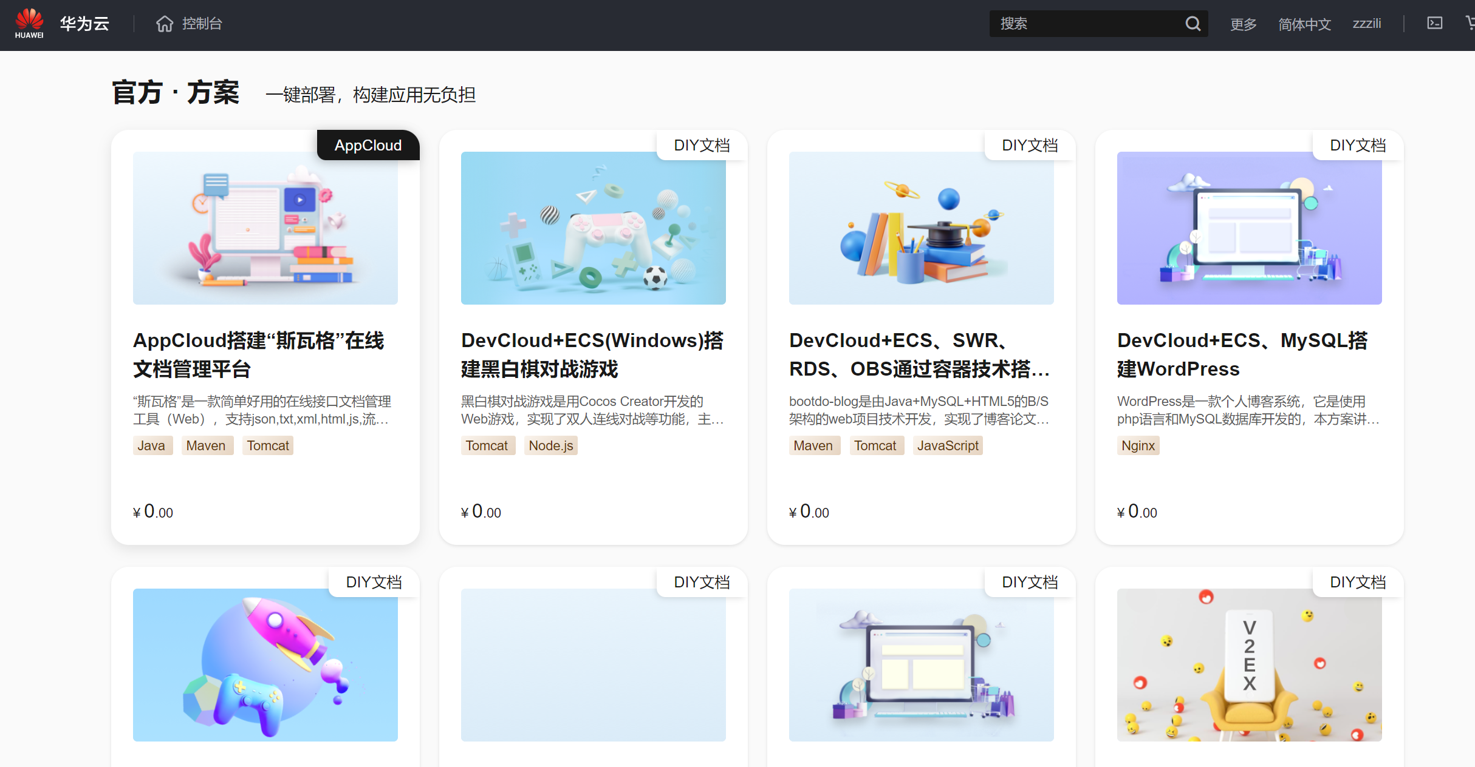Click the rocket and gamepad thumbnail
This screenshot has height=767, width=1475.
tap(265, 664)
